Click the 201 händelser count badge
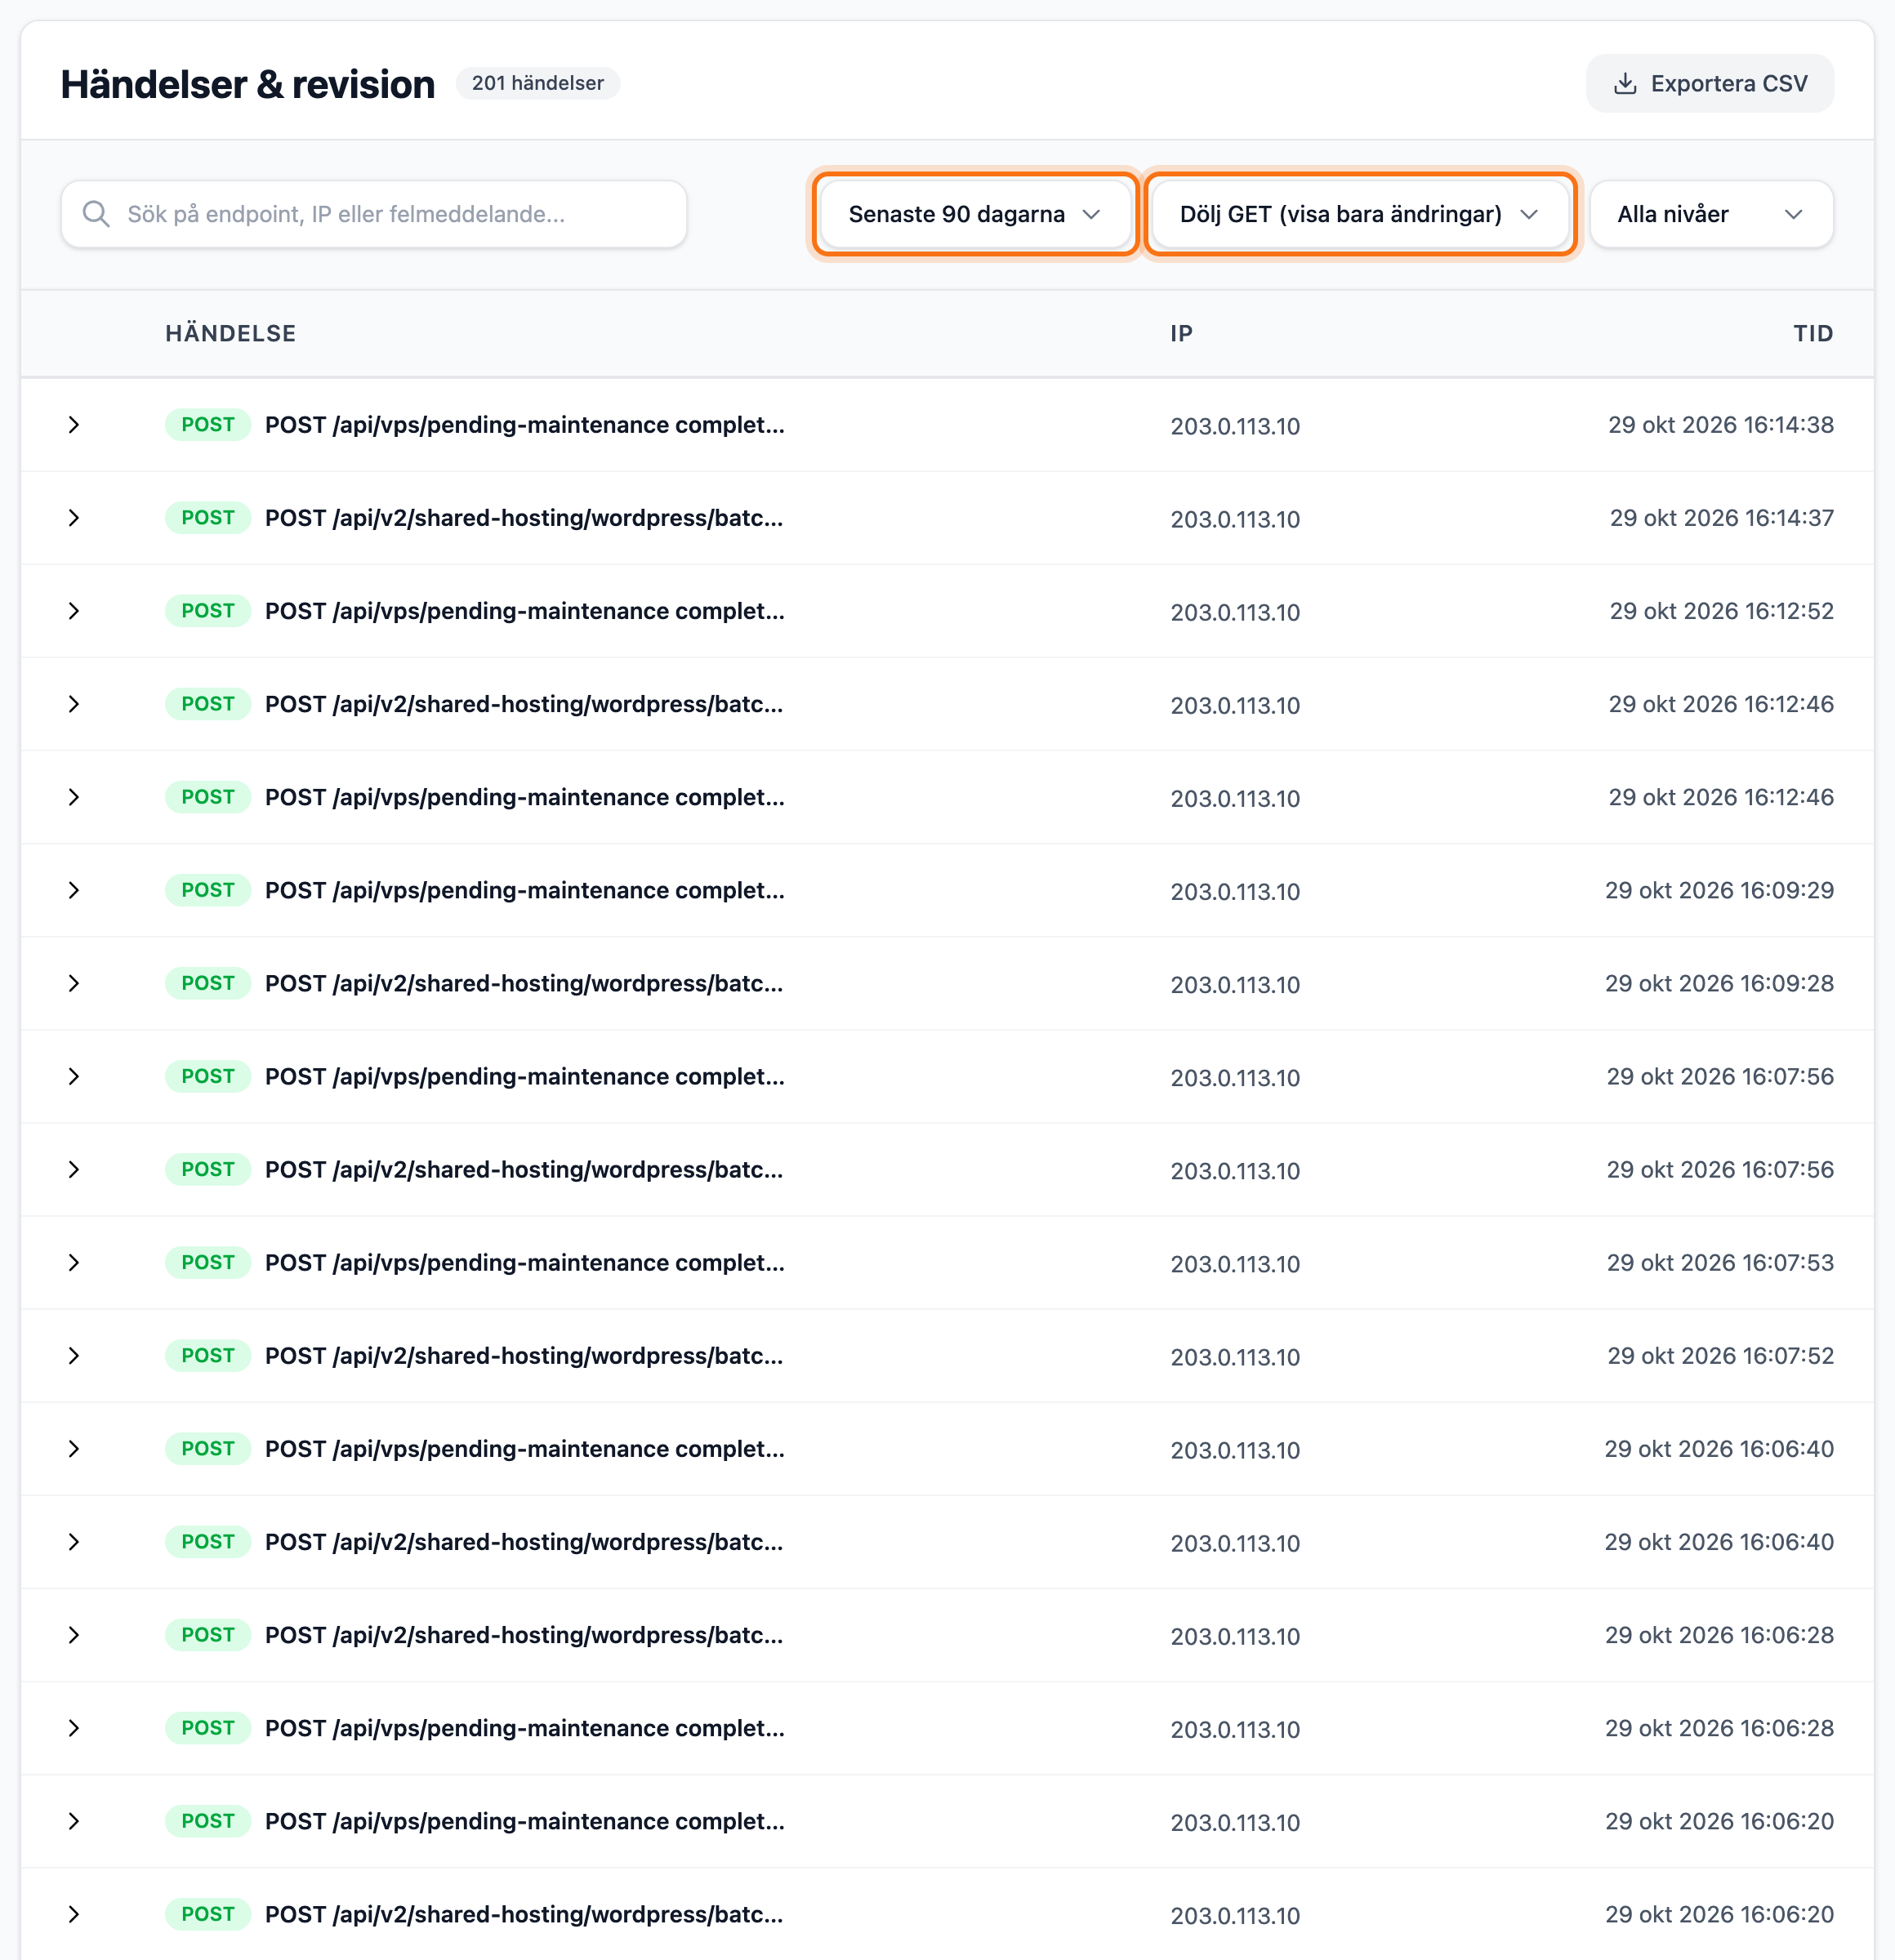 pyautogui.click(x=538, y=83)
